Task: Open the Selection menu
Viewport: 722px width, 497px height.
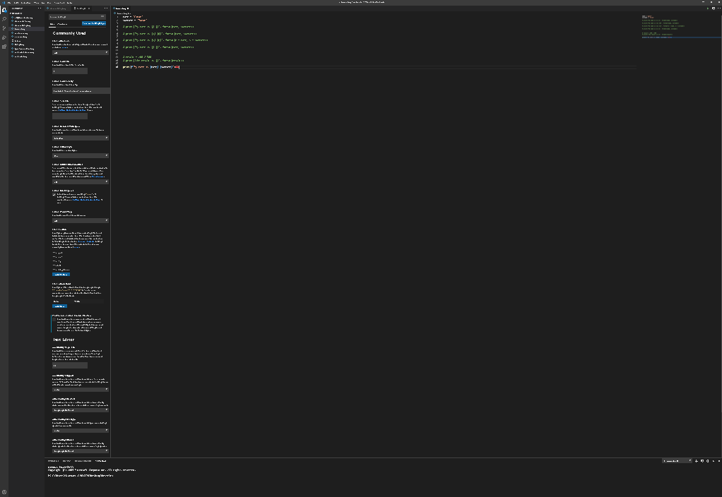Action: point(25,3)
